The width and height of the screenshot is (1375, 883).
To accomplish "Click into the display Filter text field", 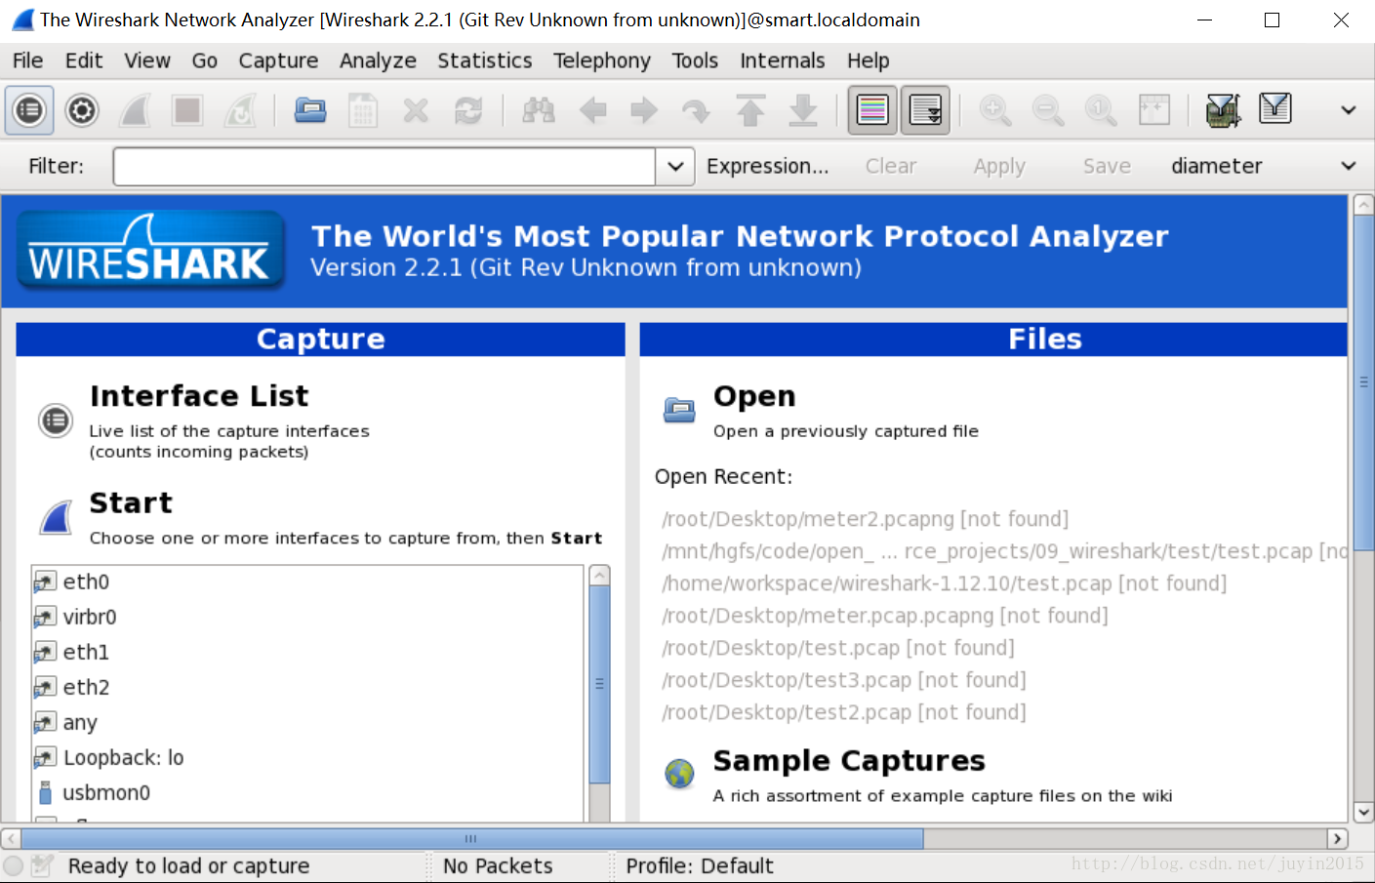I will 384,166.
